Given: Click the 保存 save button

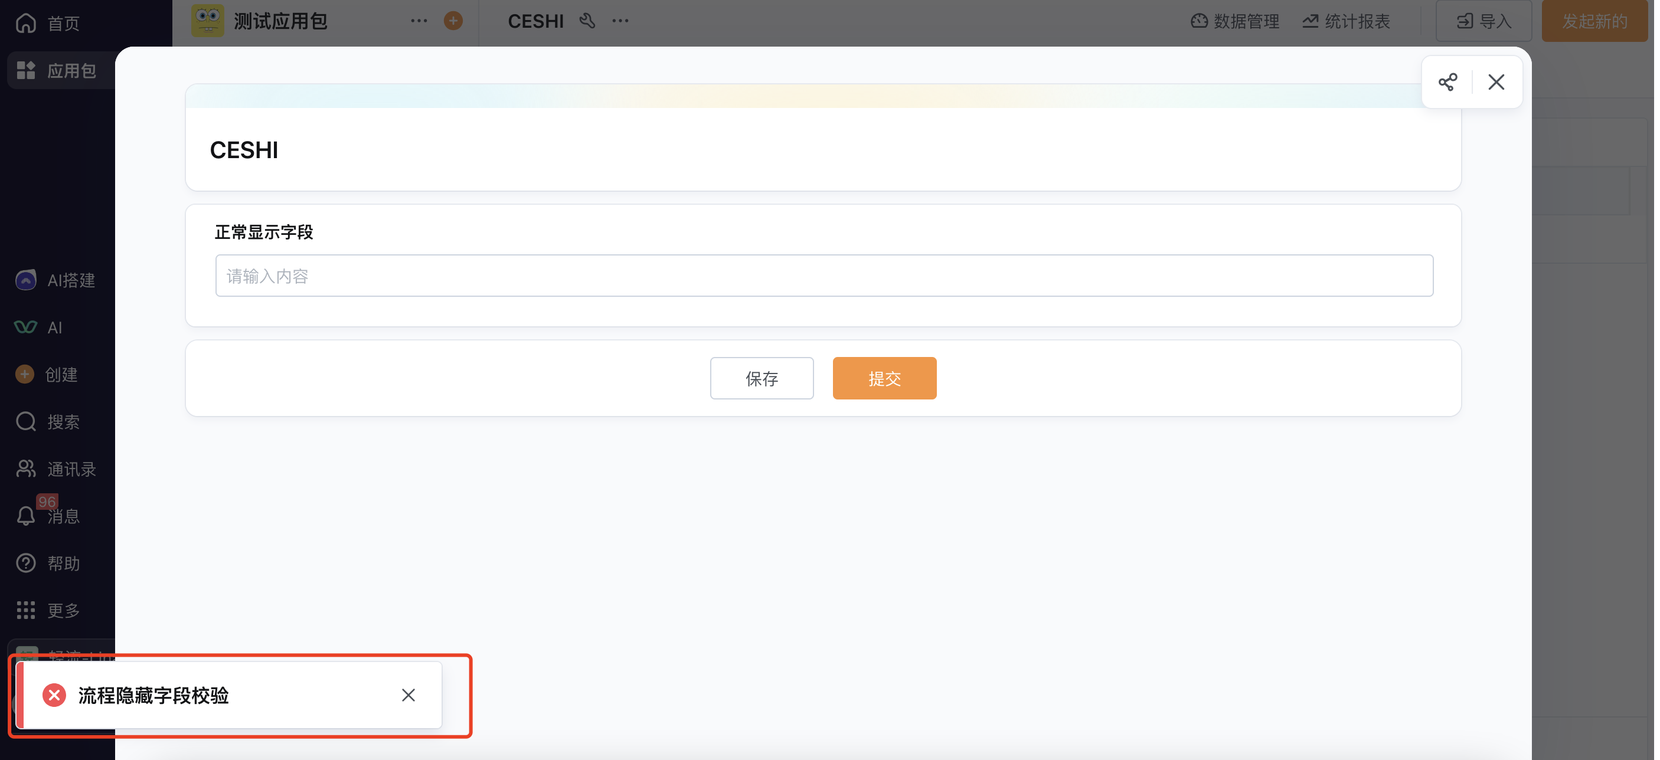Looking at the screenshot, I should coord(762,378).
